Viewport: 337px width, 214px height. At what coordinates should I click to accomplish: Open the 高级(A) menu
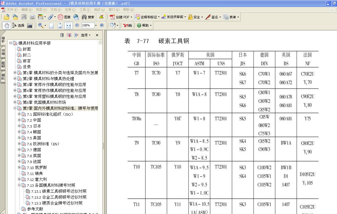pyautogui.click(x=99, y=10)
